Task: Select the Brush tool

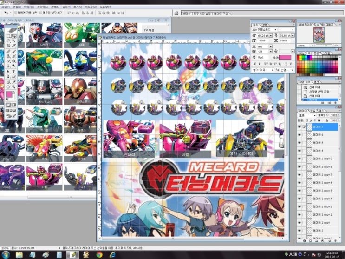Action: (x=14, y=51)
